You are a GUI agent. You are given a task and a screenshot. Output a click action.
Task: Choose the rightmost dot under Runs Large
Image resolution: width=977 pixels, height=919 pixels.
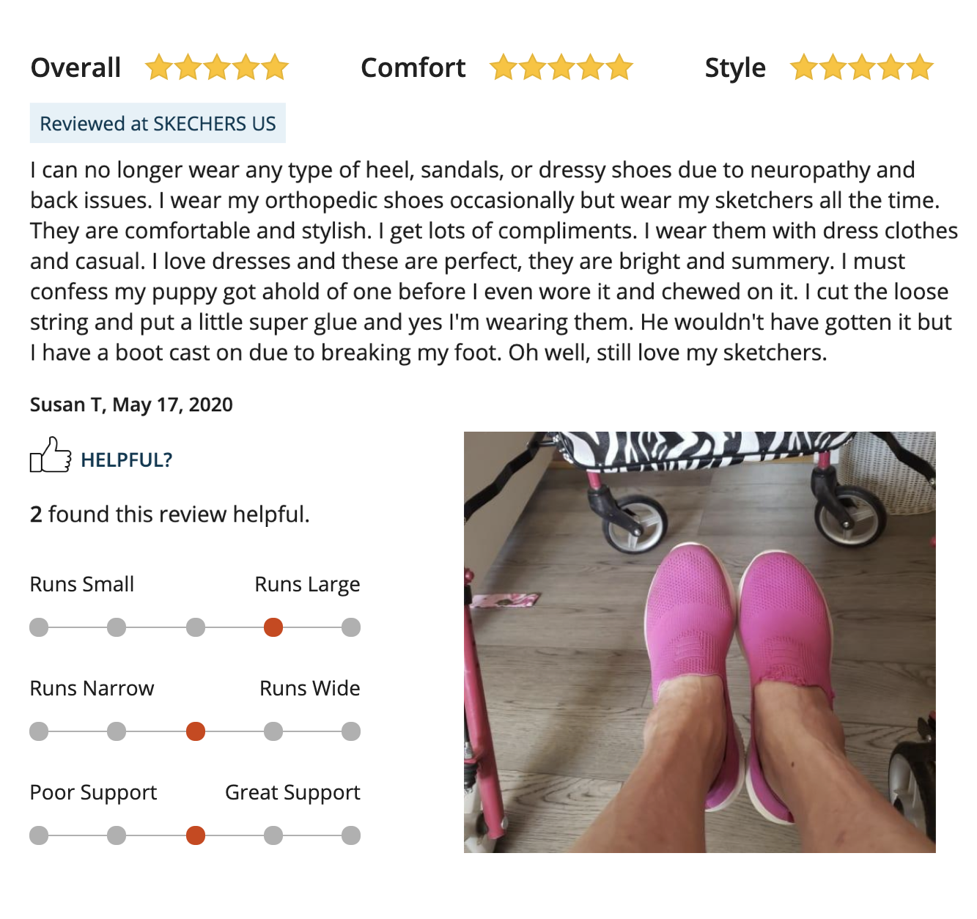351,627
